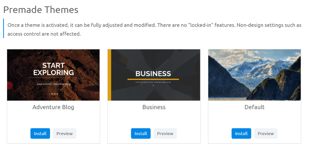Install the Adventure Blog theme
Image resolution: width=313 pixels, height=147 pixels.
tap(40, 133)
